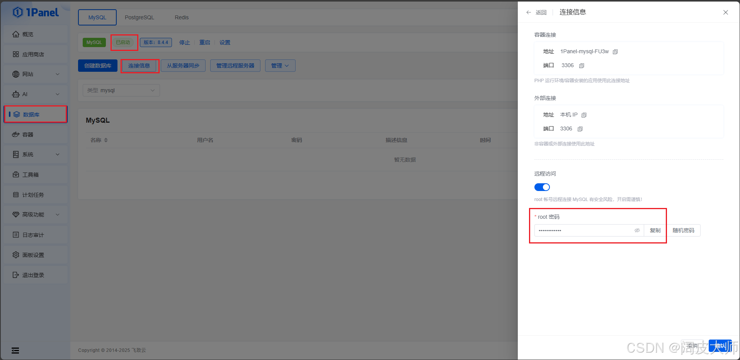Click 复制 to copy root password
The image size is (740, 360).
coord(655,230)
